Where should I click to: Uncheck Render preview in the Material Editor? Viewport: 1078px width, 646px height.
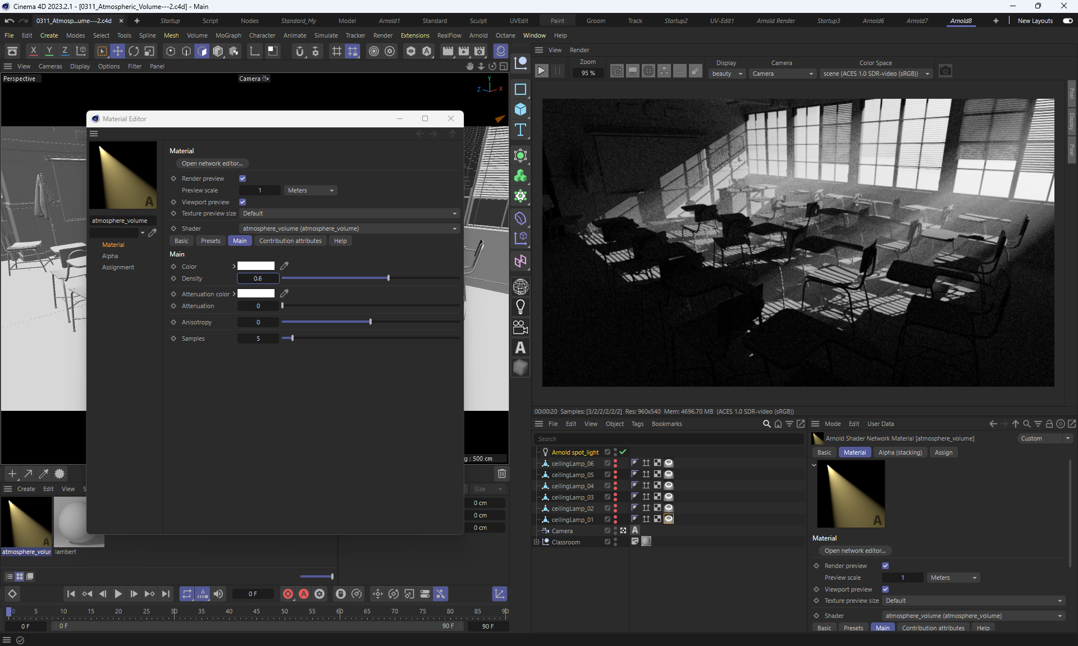[243, 178]
